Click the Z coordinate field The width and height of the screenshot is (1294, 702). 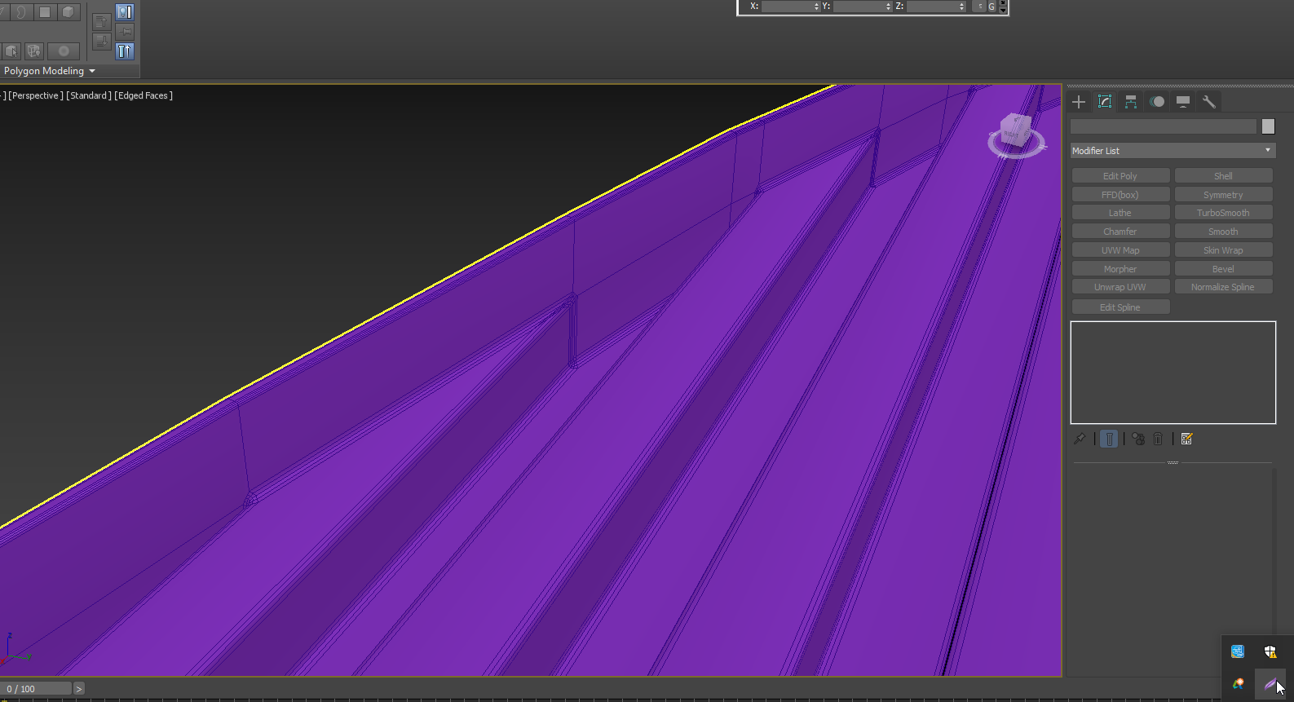pyautogui.click(x=933, y=7)
